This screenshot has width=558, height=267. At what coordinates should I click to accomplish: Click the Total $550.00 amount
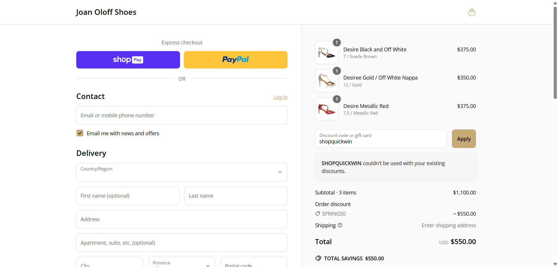[463, 241]
